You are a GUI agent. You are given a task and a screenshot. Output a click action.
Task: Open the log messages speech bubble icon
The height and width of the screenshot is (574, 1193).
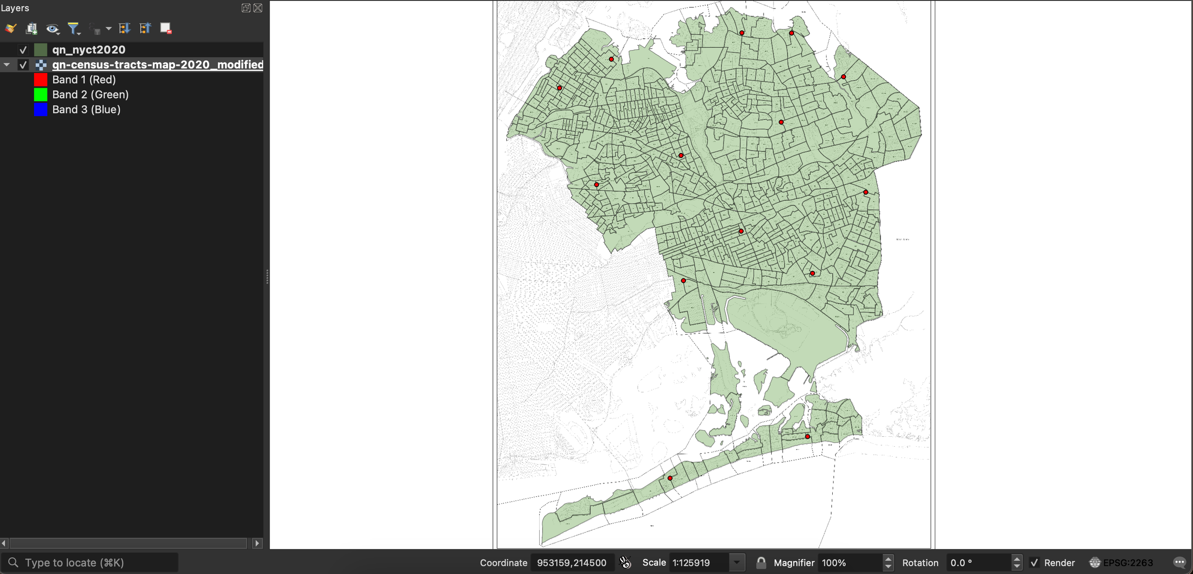(1179, 563)
